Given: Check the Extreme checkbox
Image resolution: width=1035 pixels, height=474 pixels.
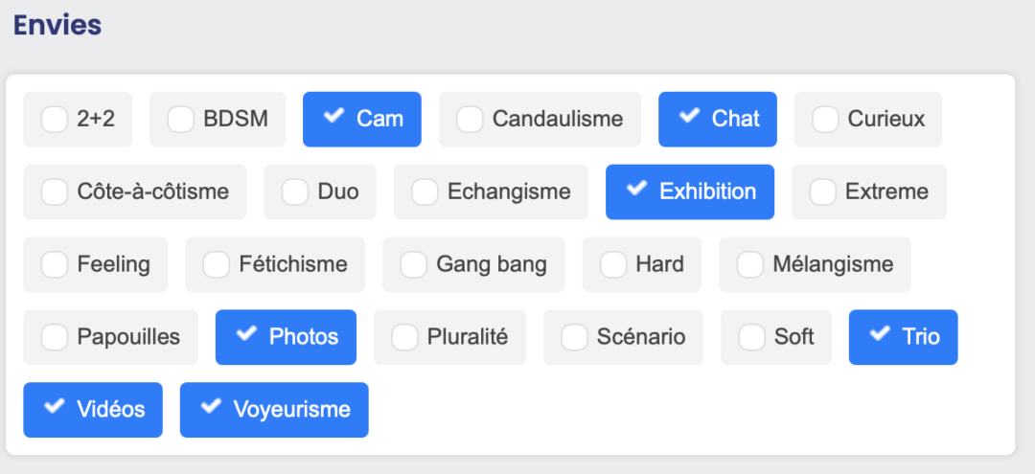Looking at the screenshot, I should (822, 192).
